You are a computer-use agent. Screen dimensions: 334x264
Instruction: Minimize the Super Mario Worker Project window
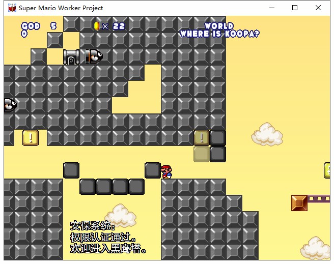(x=272, y=8)
